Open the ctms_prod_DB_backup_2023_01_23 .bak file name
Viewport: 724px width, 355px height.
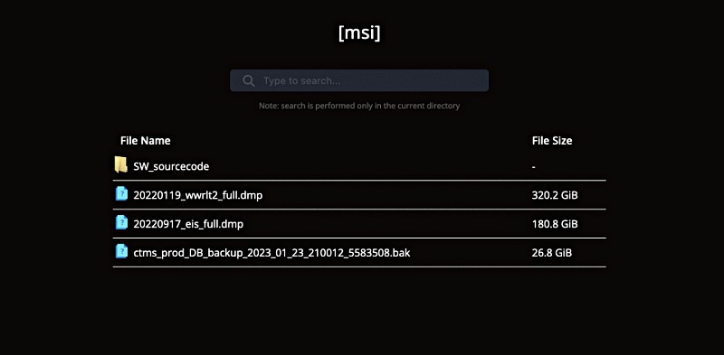pyautogui.click(x=272, y=253)
